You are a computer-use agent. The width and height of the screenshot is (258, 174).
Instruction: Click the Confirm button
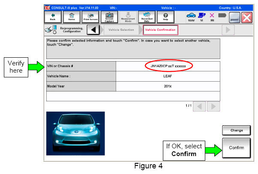[x=237, y=148]
